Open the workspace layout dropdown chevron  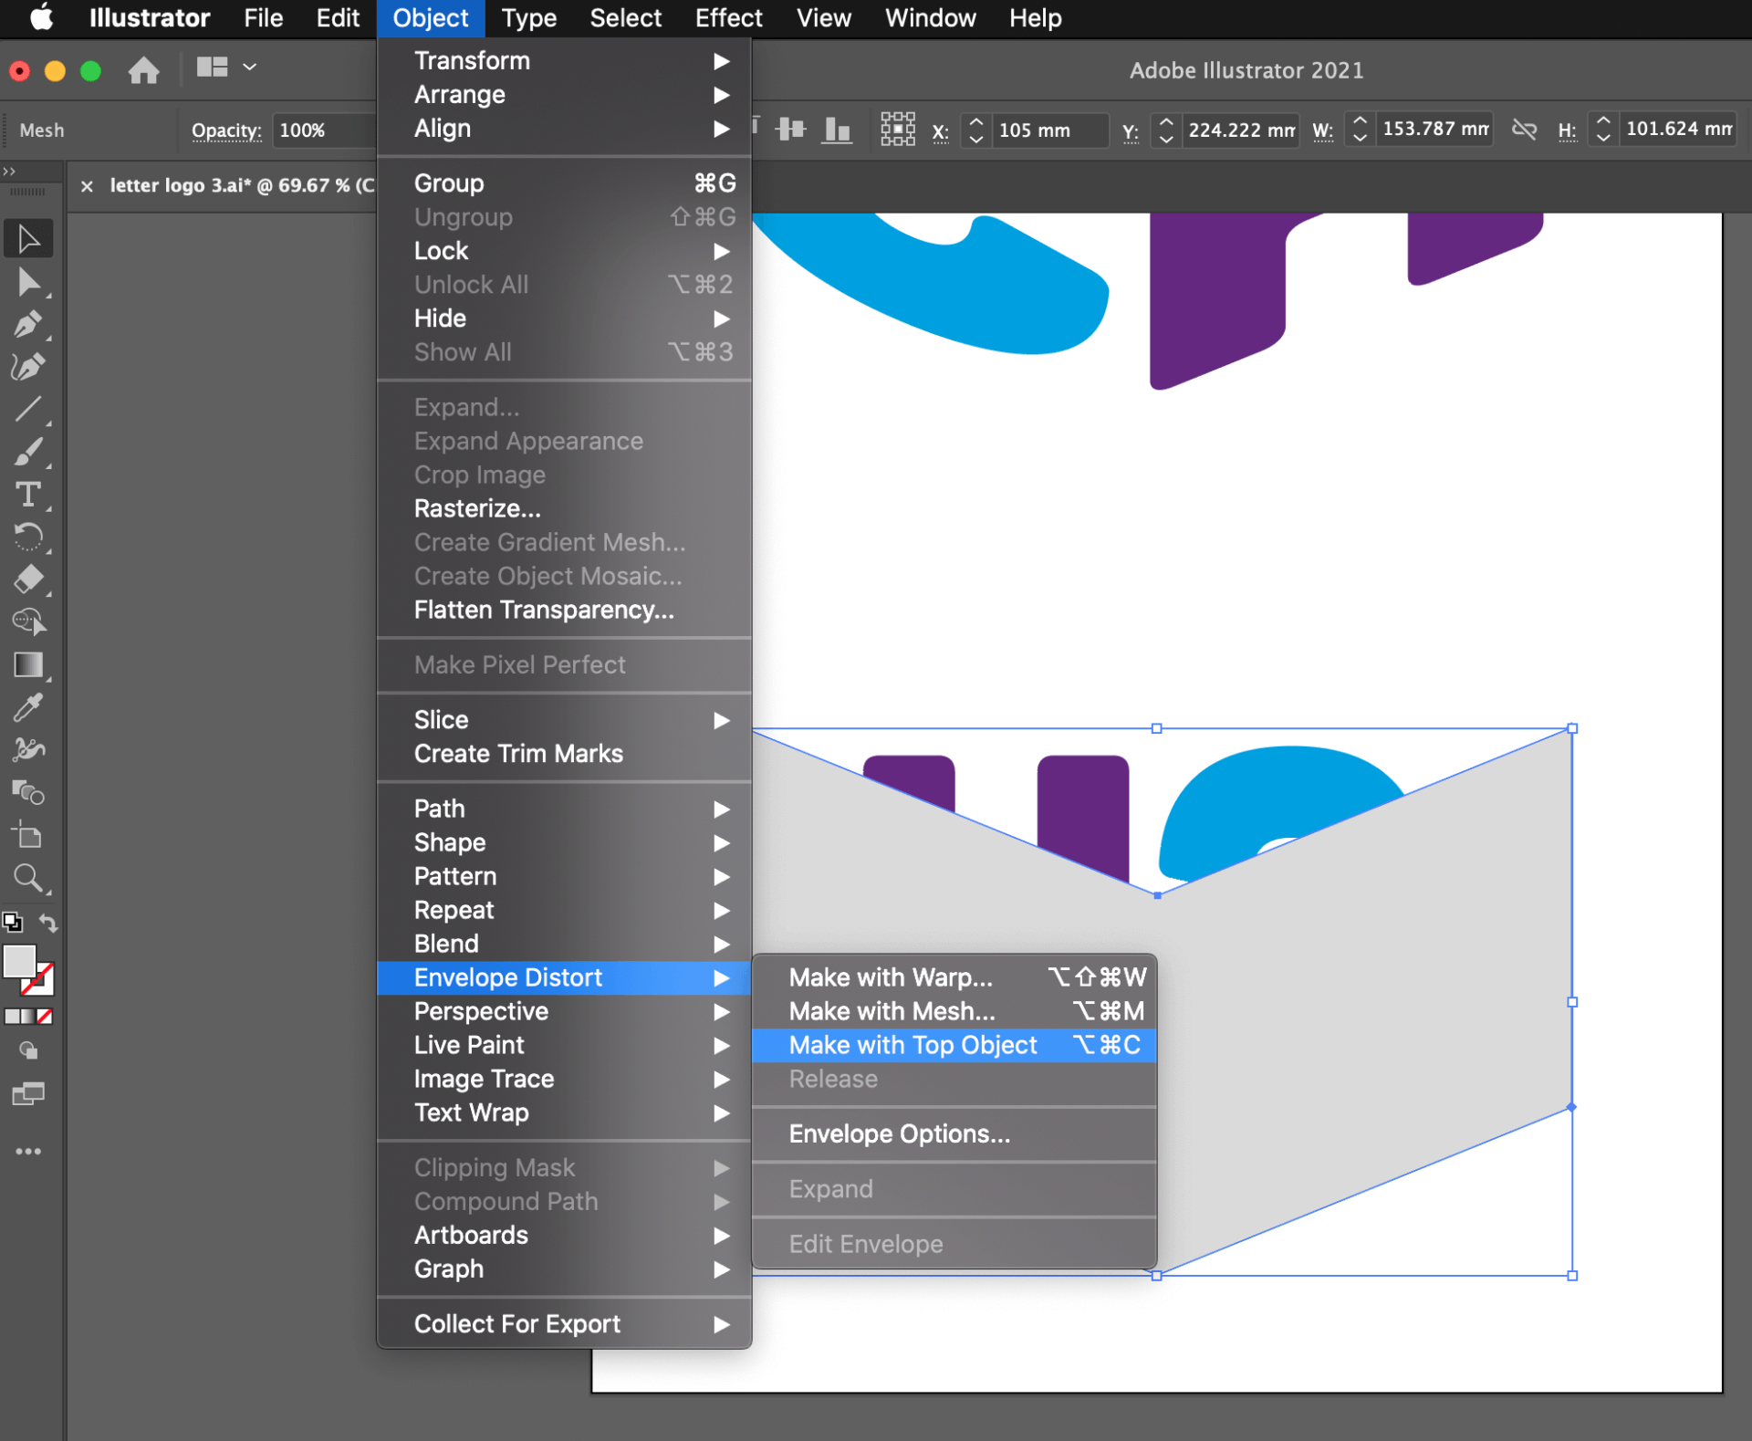click(x=249, y=68)
